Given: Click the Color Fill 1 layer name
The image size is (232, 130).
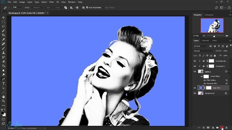Looking at the screenshot, I should click(217, 88).
